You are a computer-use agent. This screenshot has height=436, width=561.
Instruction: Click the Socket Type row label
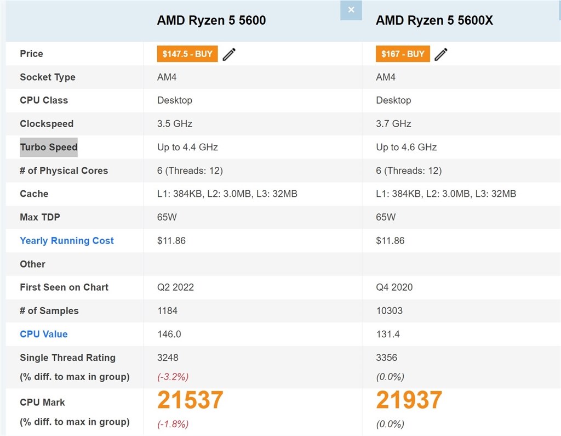click(x=48, y=77)
